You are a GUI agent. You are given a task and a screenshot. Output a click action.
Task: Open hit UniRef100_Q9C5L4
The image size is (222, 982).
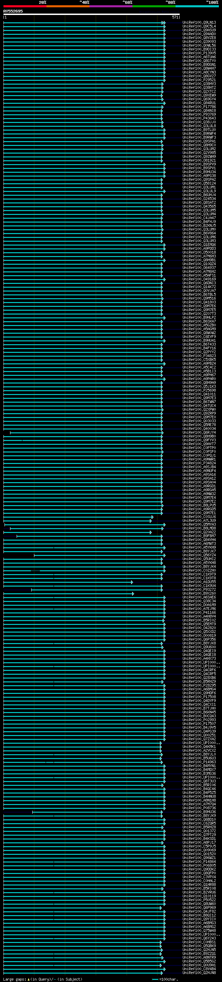pos(199,26)
